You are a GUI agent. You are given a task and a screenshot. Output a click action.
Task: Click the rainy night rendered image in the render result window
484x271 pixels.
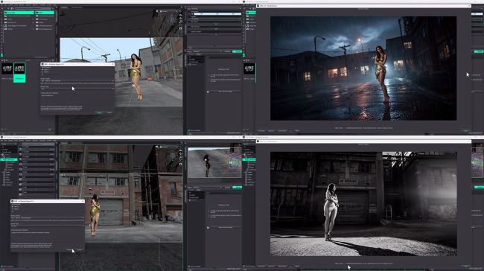pos(363,68)
